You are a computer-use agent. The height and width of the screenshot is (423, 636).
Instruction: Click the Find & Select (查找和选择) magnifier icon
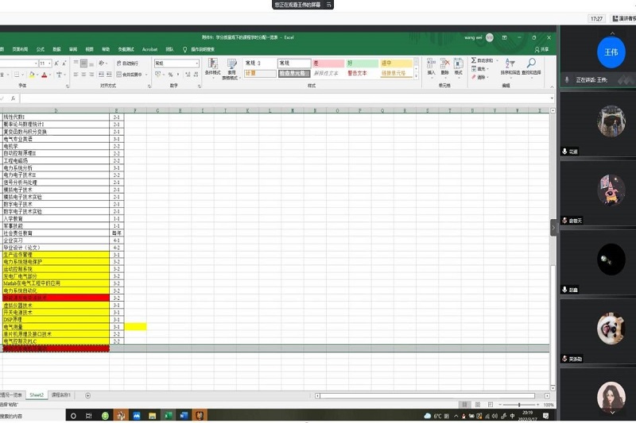click(530, 63)
